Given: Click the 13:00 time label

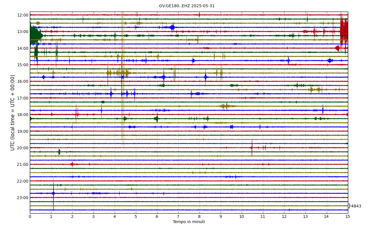Looking at the screenshot, I should (23, 32).
